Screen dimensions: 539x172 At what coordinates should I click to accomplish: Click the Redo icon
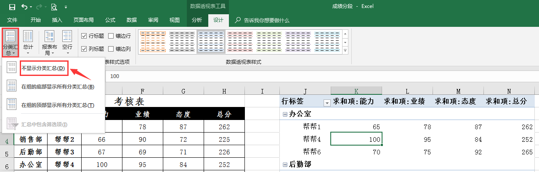click(39, 7)
